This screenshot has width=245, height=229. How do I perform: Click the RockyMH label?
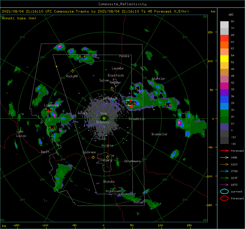pos(72,76)
